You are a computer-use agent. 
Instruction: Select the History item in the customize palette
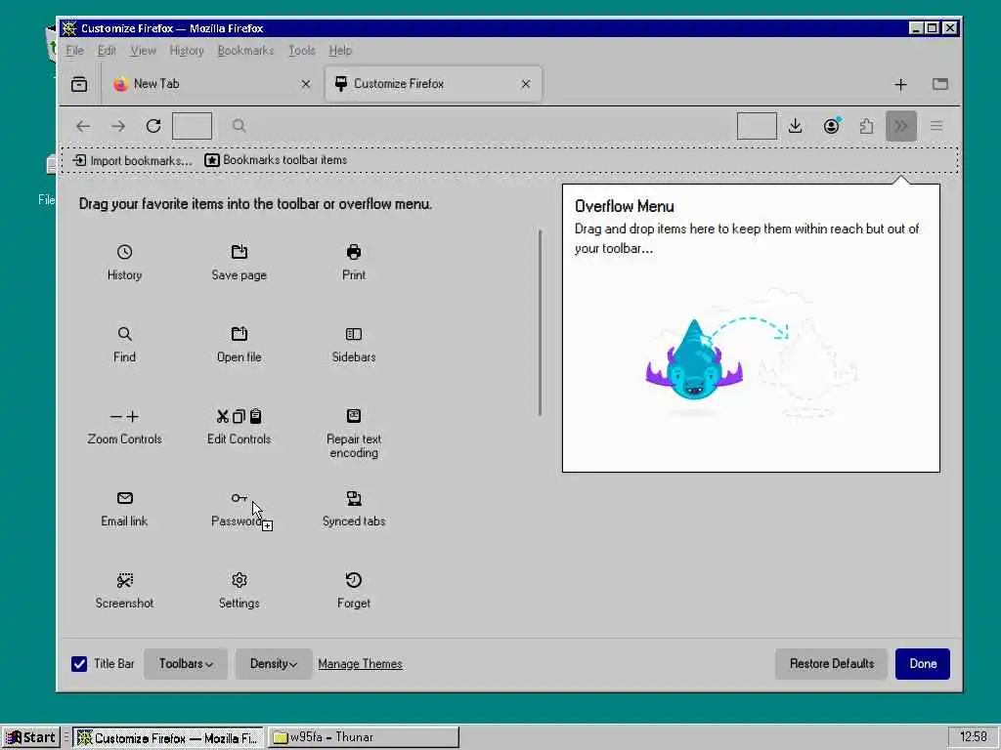pyautogui.click(x=124, y=262)
